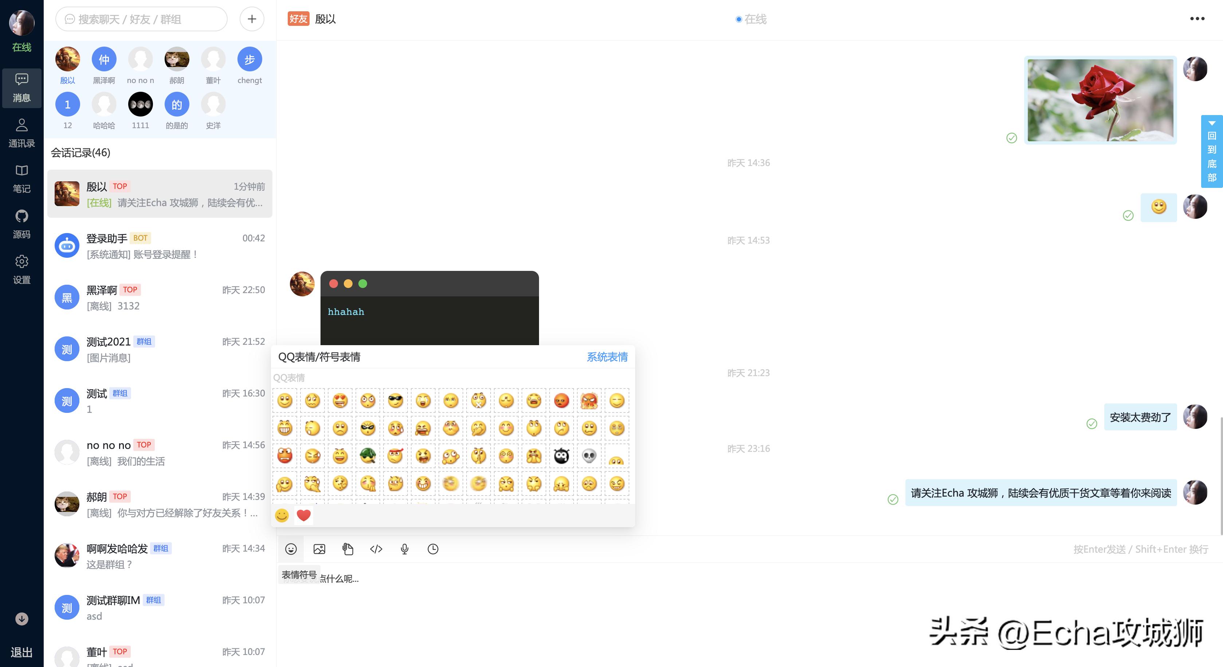Focus the 搜索聊天 search field
Image resolution: width=1223 pixels, height=667 pixels.
(x=142, y=19)
